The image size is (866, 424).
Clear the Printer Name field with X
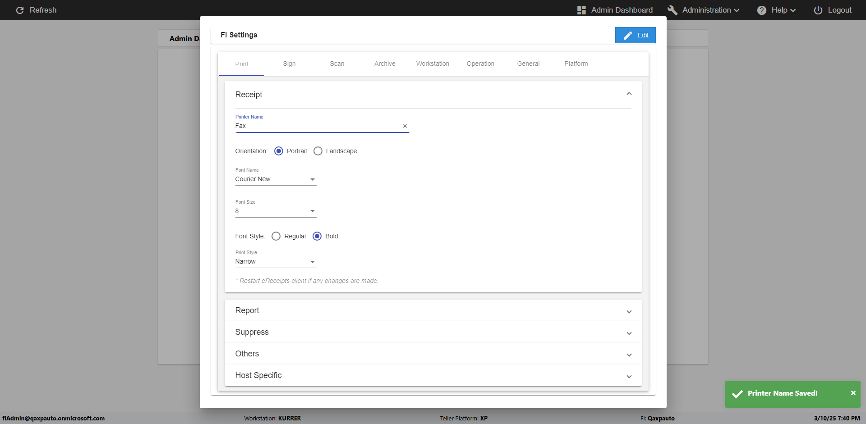click(405, 126)
